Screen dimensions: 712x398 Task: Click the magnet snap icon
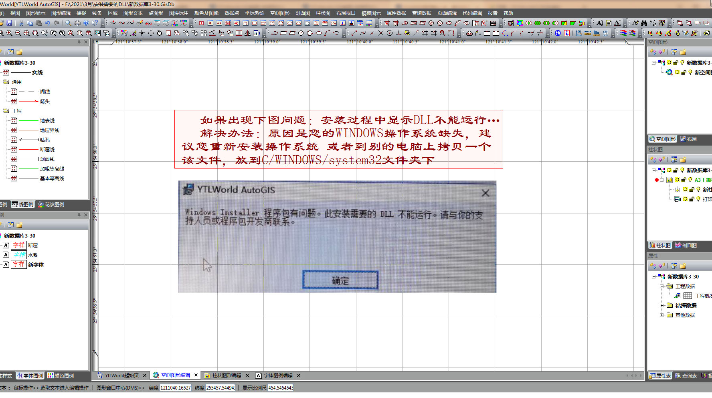tap(442, 33)
